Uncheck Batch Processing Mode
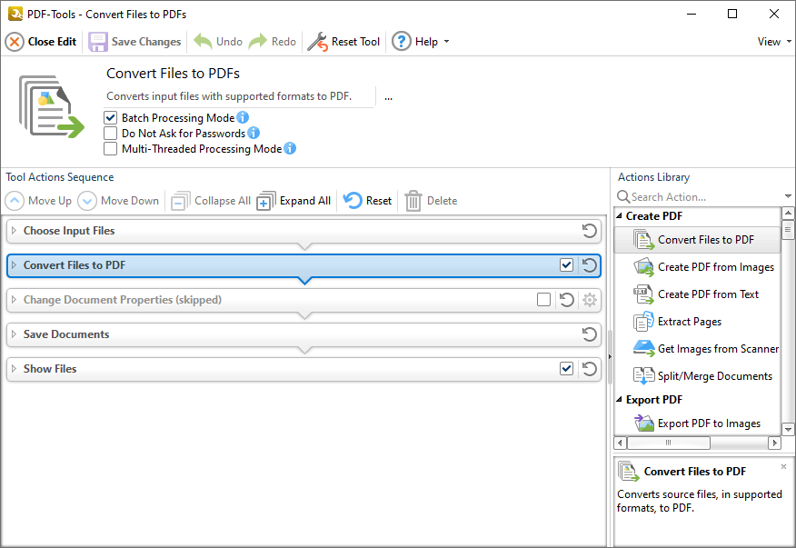The width and height of the screenshot is (796, 548). (110, 118)
